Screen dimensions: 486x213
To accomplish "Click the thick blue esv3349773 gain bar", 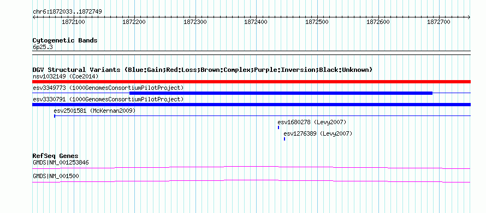I will click(x=281, y=93).
